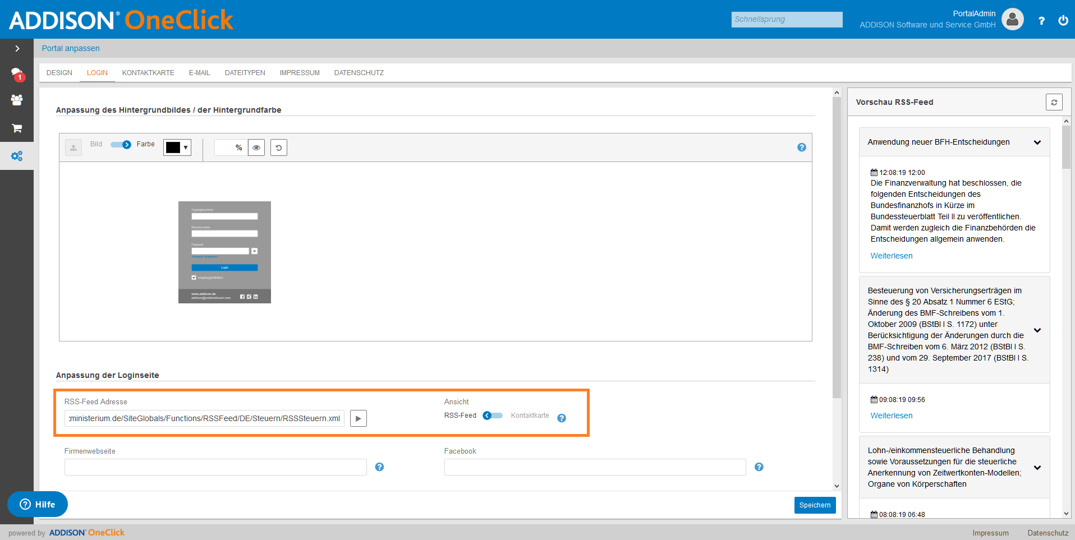
Task: Click Weiterlesen under the BFH-Entscheidungen article
Action: tap(892, 256)
